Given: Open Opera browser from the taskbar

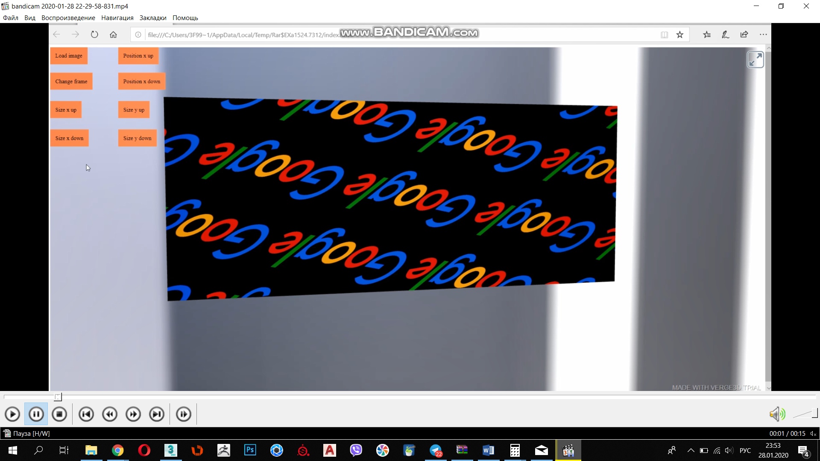Looking at the screenshot, I should tap(144, 450).
